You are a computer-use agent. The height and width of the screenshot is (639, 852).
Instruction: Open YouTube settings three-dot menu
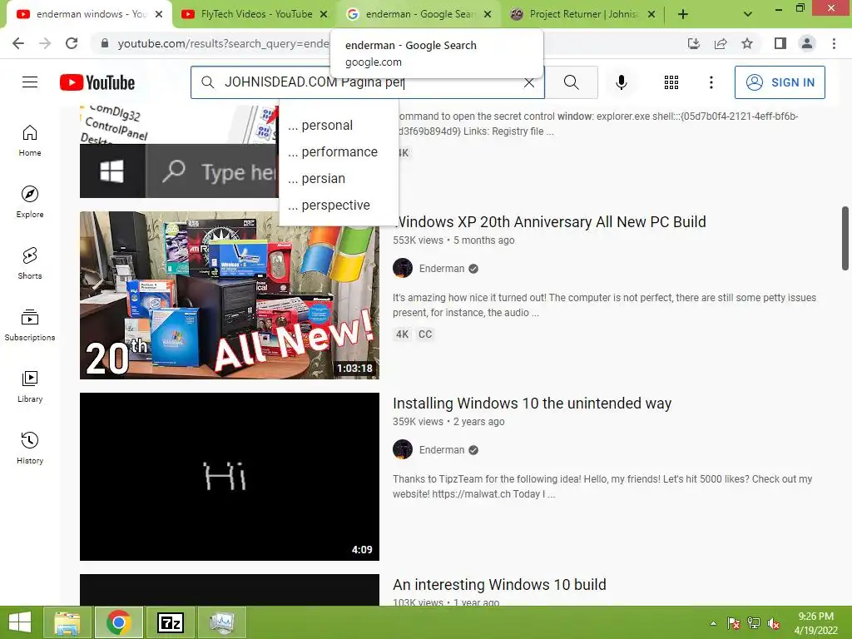[x=711, y=82]
